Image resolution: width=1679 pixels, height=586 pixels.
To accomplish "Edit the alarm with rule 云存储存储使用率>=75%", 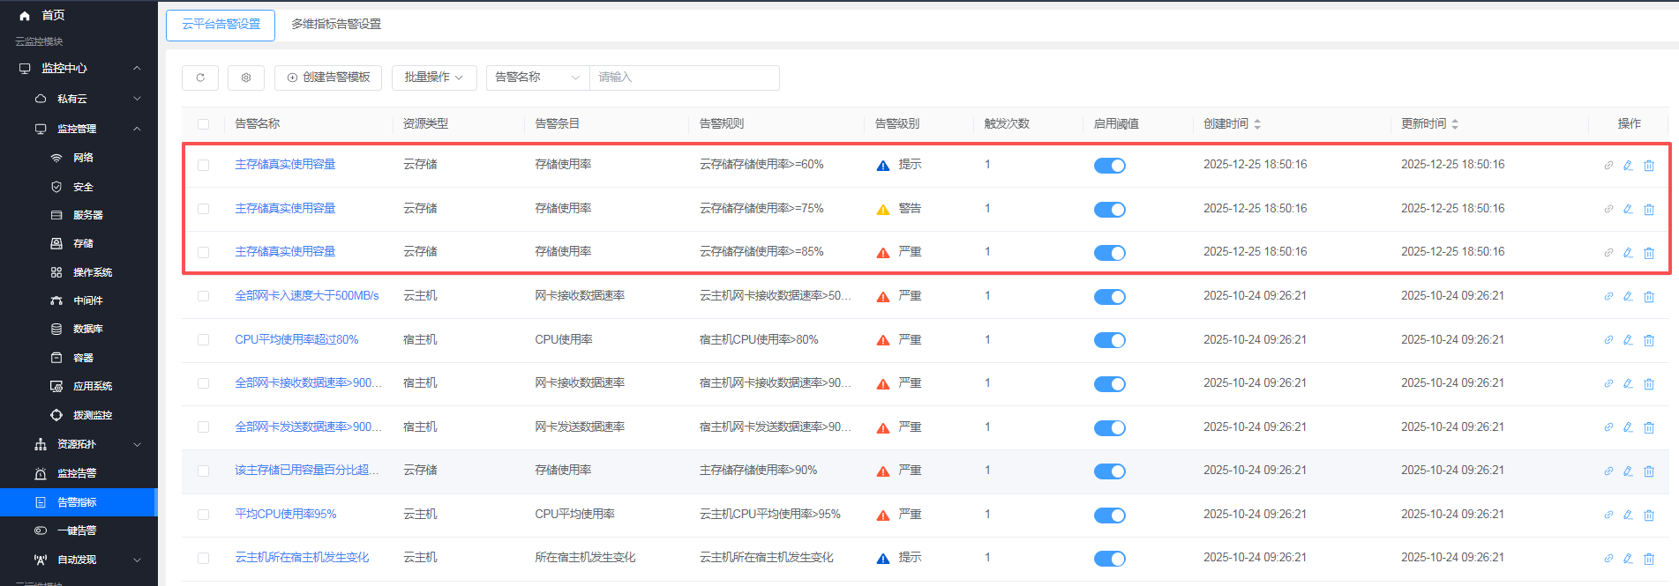I will click(x=1629, y=210).
